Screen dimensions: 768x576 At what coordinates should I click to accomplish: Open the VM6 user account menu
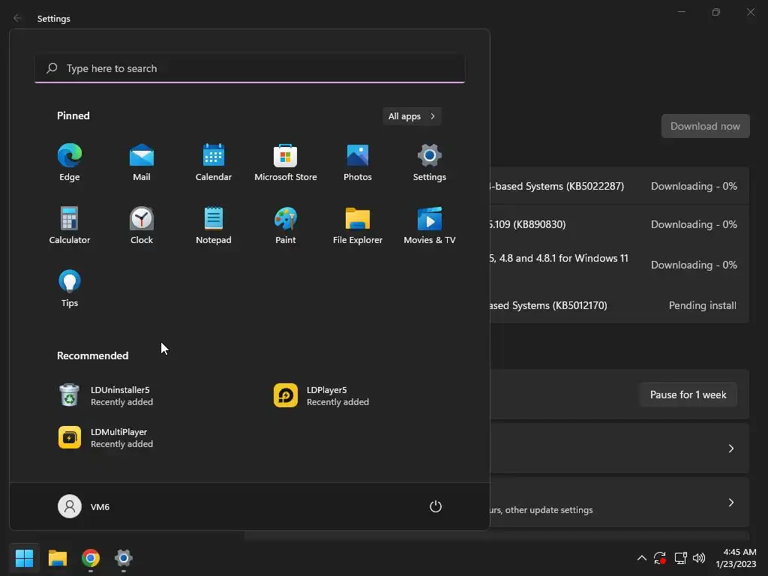click(84, 506)
